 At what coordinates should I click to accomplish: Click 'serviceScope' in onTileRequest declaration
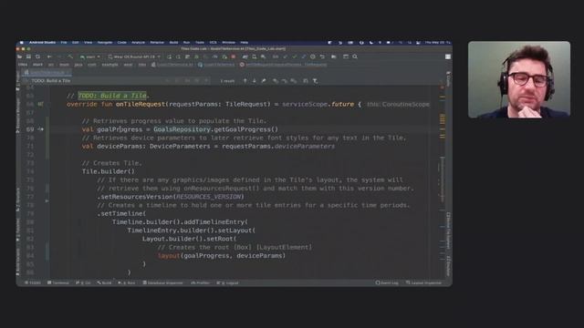305,104
